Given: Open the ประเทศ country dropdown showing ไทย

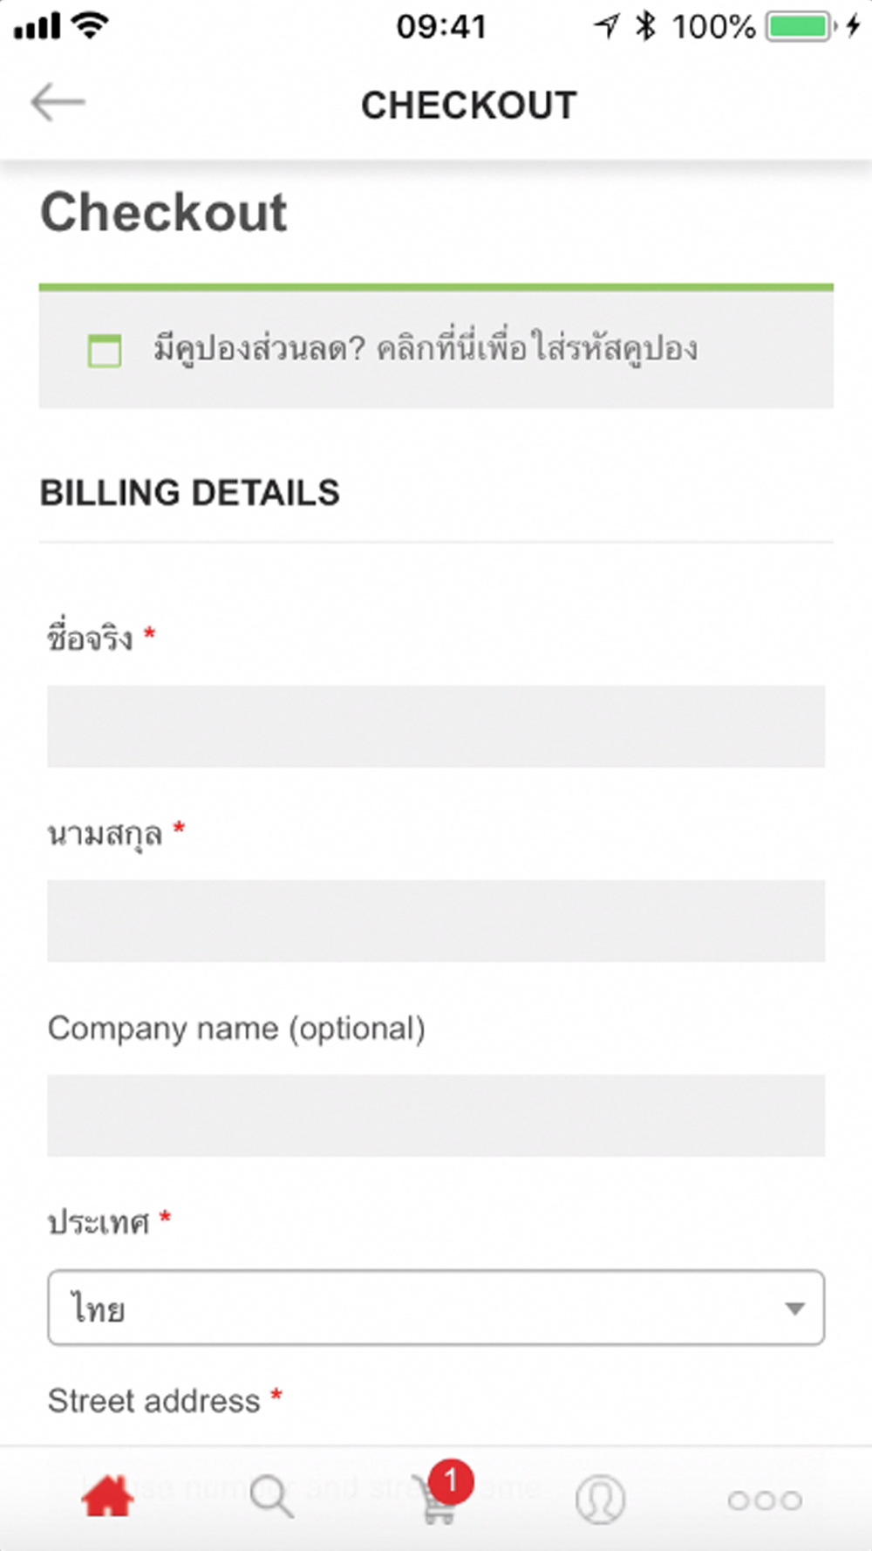Looking at the screenshot, I should click(436, 1308).
